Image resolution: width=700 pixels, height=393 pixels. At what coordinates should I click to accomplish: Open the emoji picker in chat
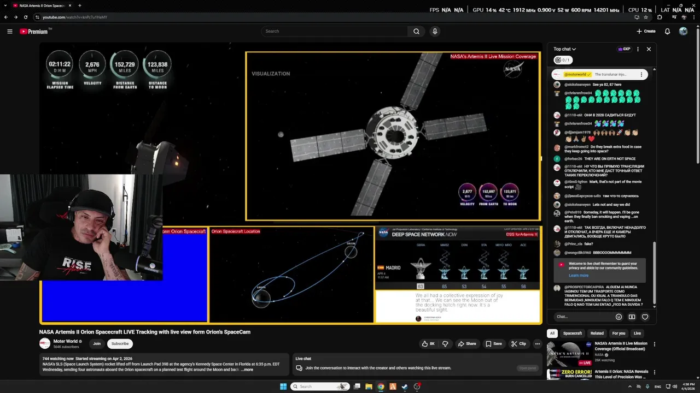(619, 317)
